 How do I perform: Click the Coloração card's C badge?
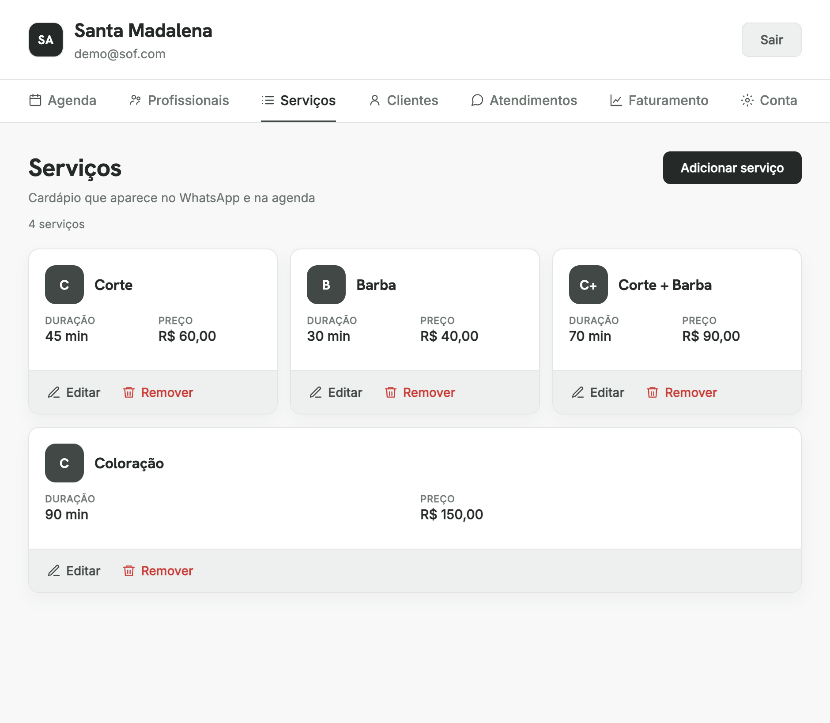click(x=64, y=463)
